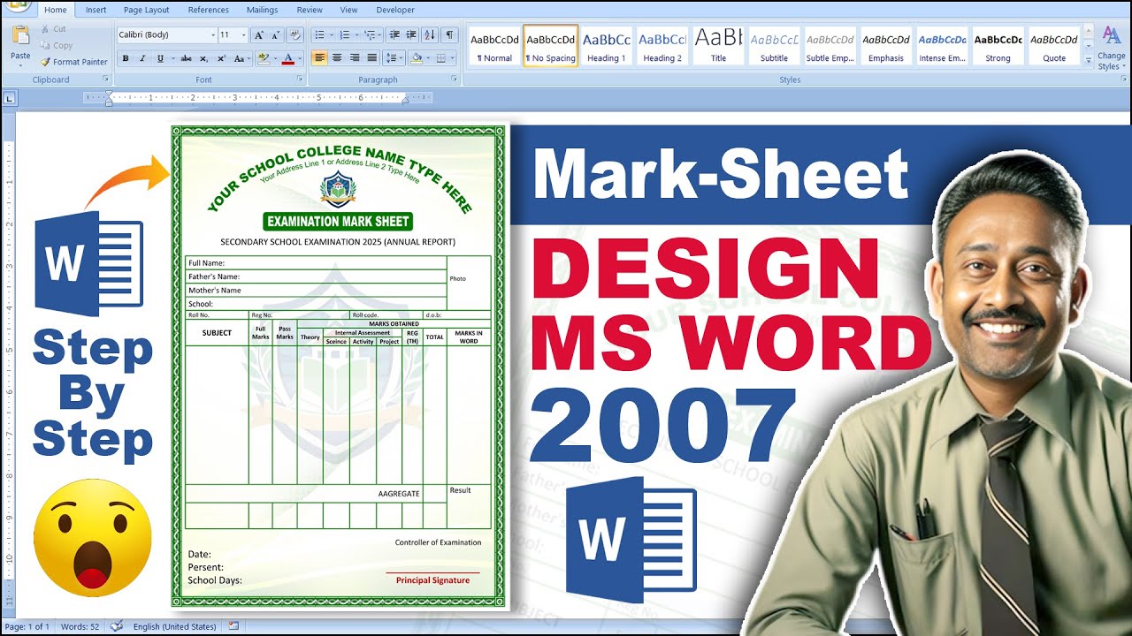This screenshot has height=636, width=1132.
Task: Apply Superscript formatting
Action: [x=220, y=58]
